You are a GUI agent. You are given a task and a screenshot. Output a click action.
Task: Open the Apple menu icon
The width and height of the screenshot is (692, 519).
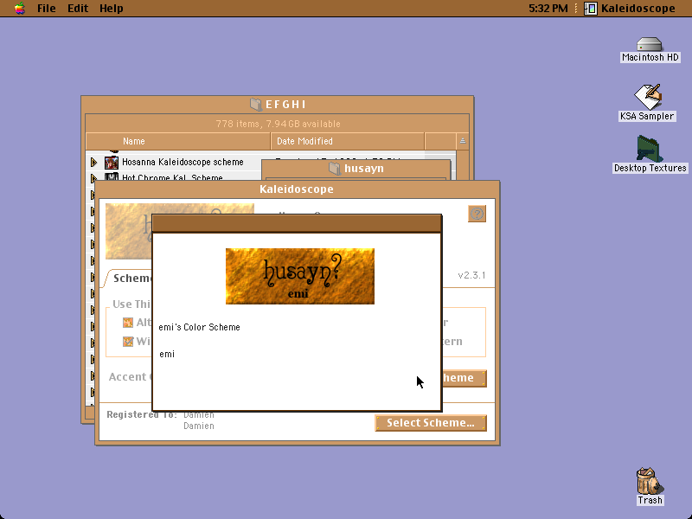click(19, 8)
